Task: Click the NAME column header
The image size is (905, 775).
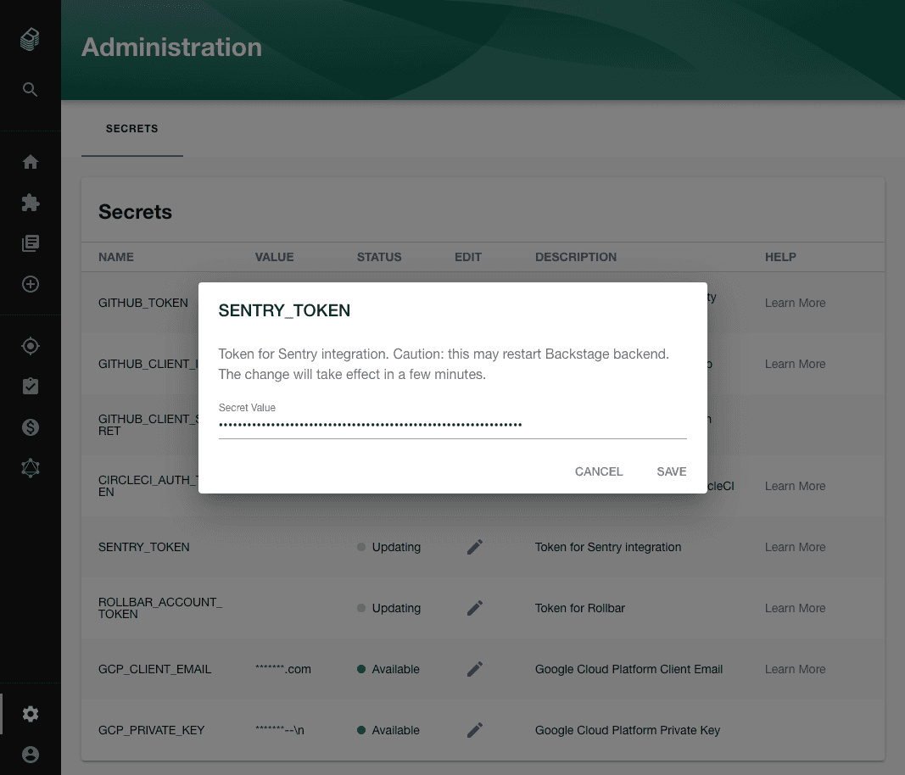Action: coord(116,258)
